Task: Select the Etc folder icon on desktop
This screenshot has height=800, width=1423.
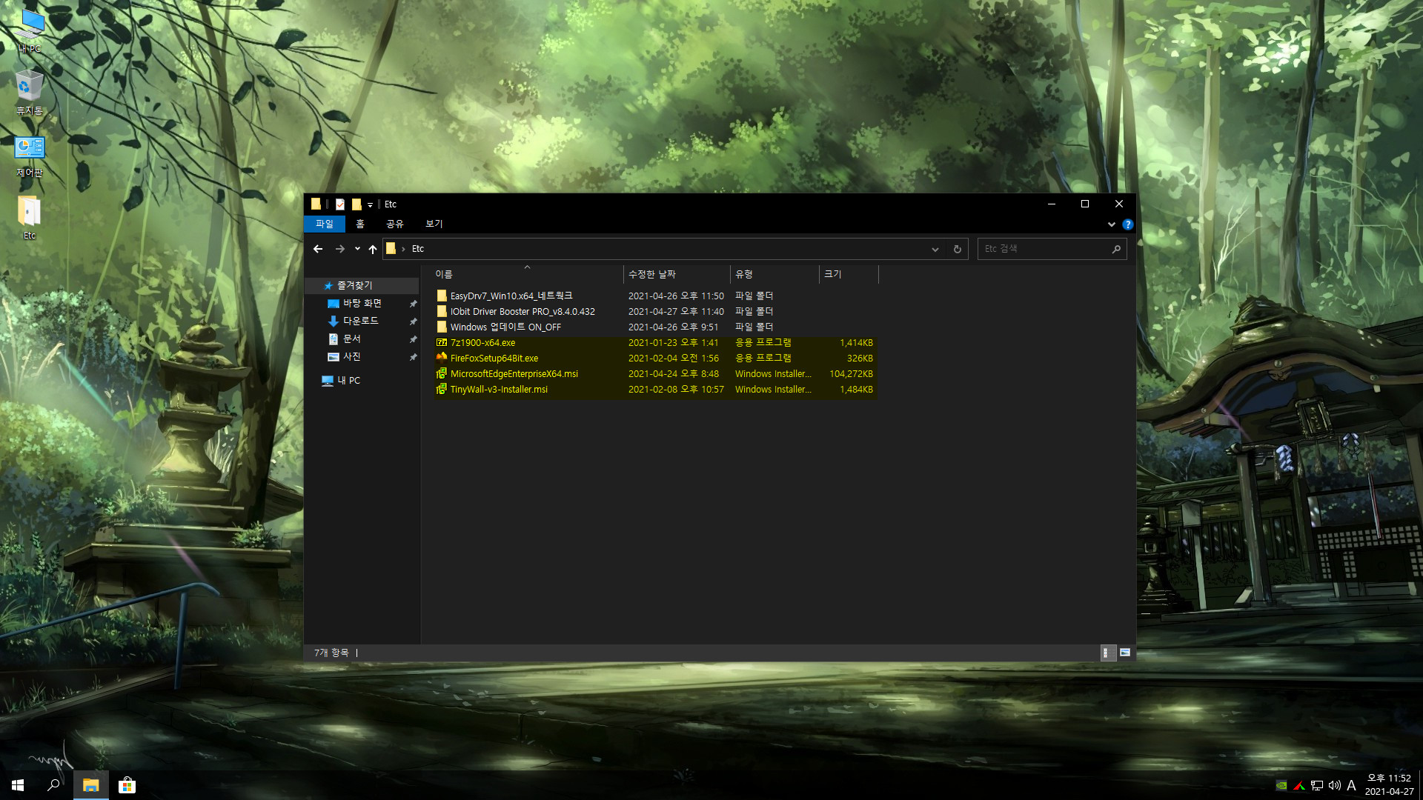Action: (x=30, y=218)
